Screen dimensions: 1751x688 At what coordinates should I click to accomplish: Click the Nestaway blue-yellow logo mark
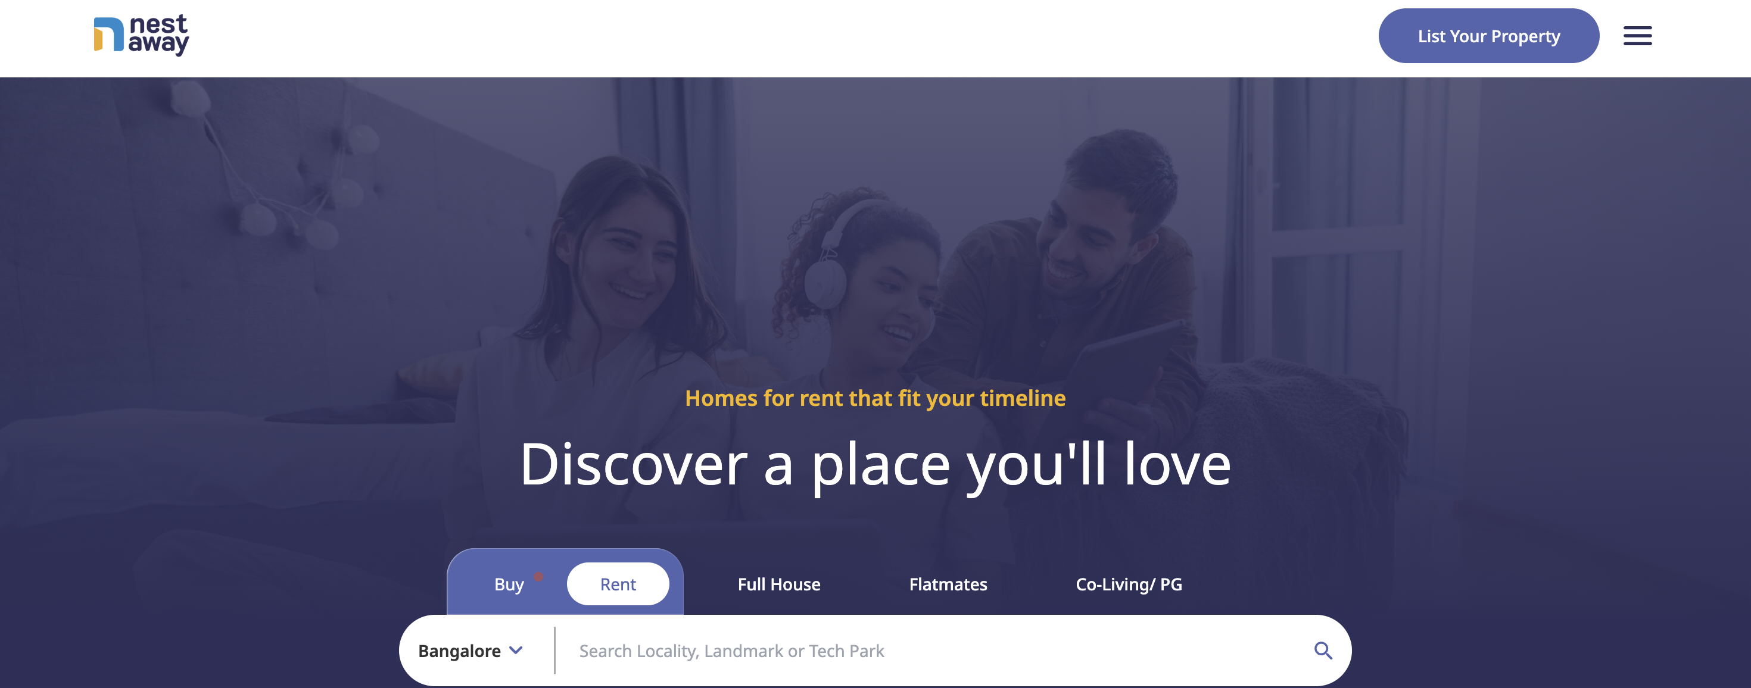tap(109, 35)
